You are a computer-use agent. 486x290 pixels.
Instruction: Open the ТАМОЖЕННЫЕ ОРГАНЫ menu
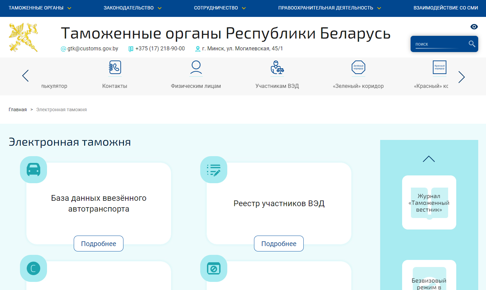(x=36, y=8)
